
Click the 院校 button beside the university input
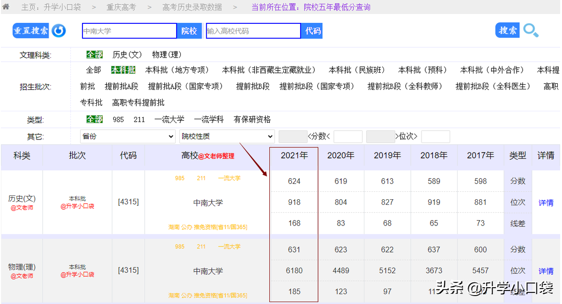point(189,31)
